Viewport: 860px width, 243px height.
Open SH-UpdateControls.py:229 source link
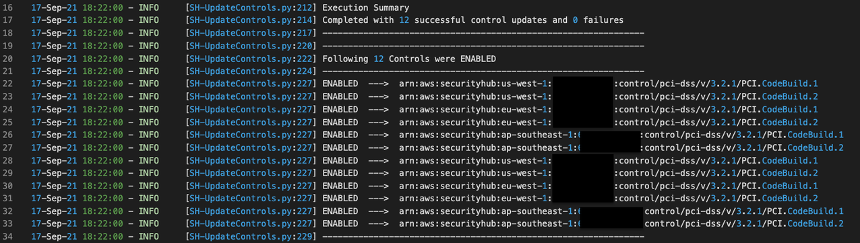click(250, 236)
